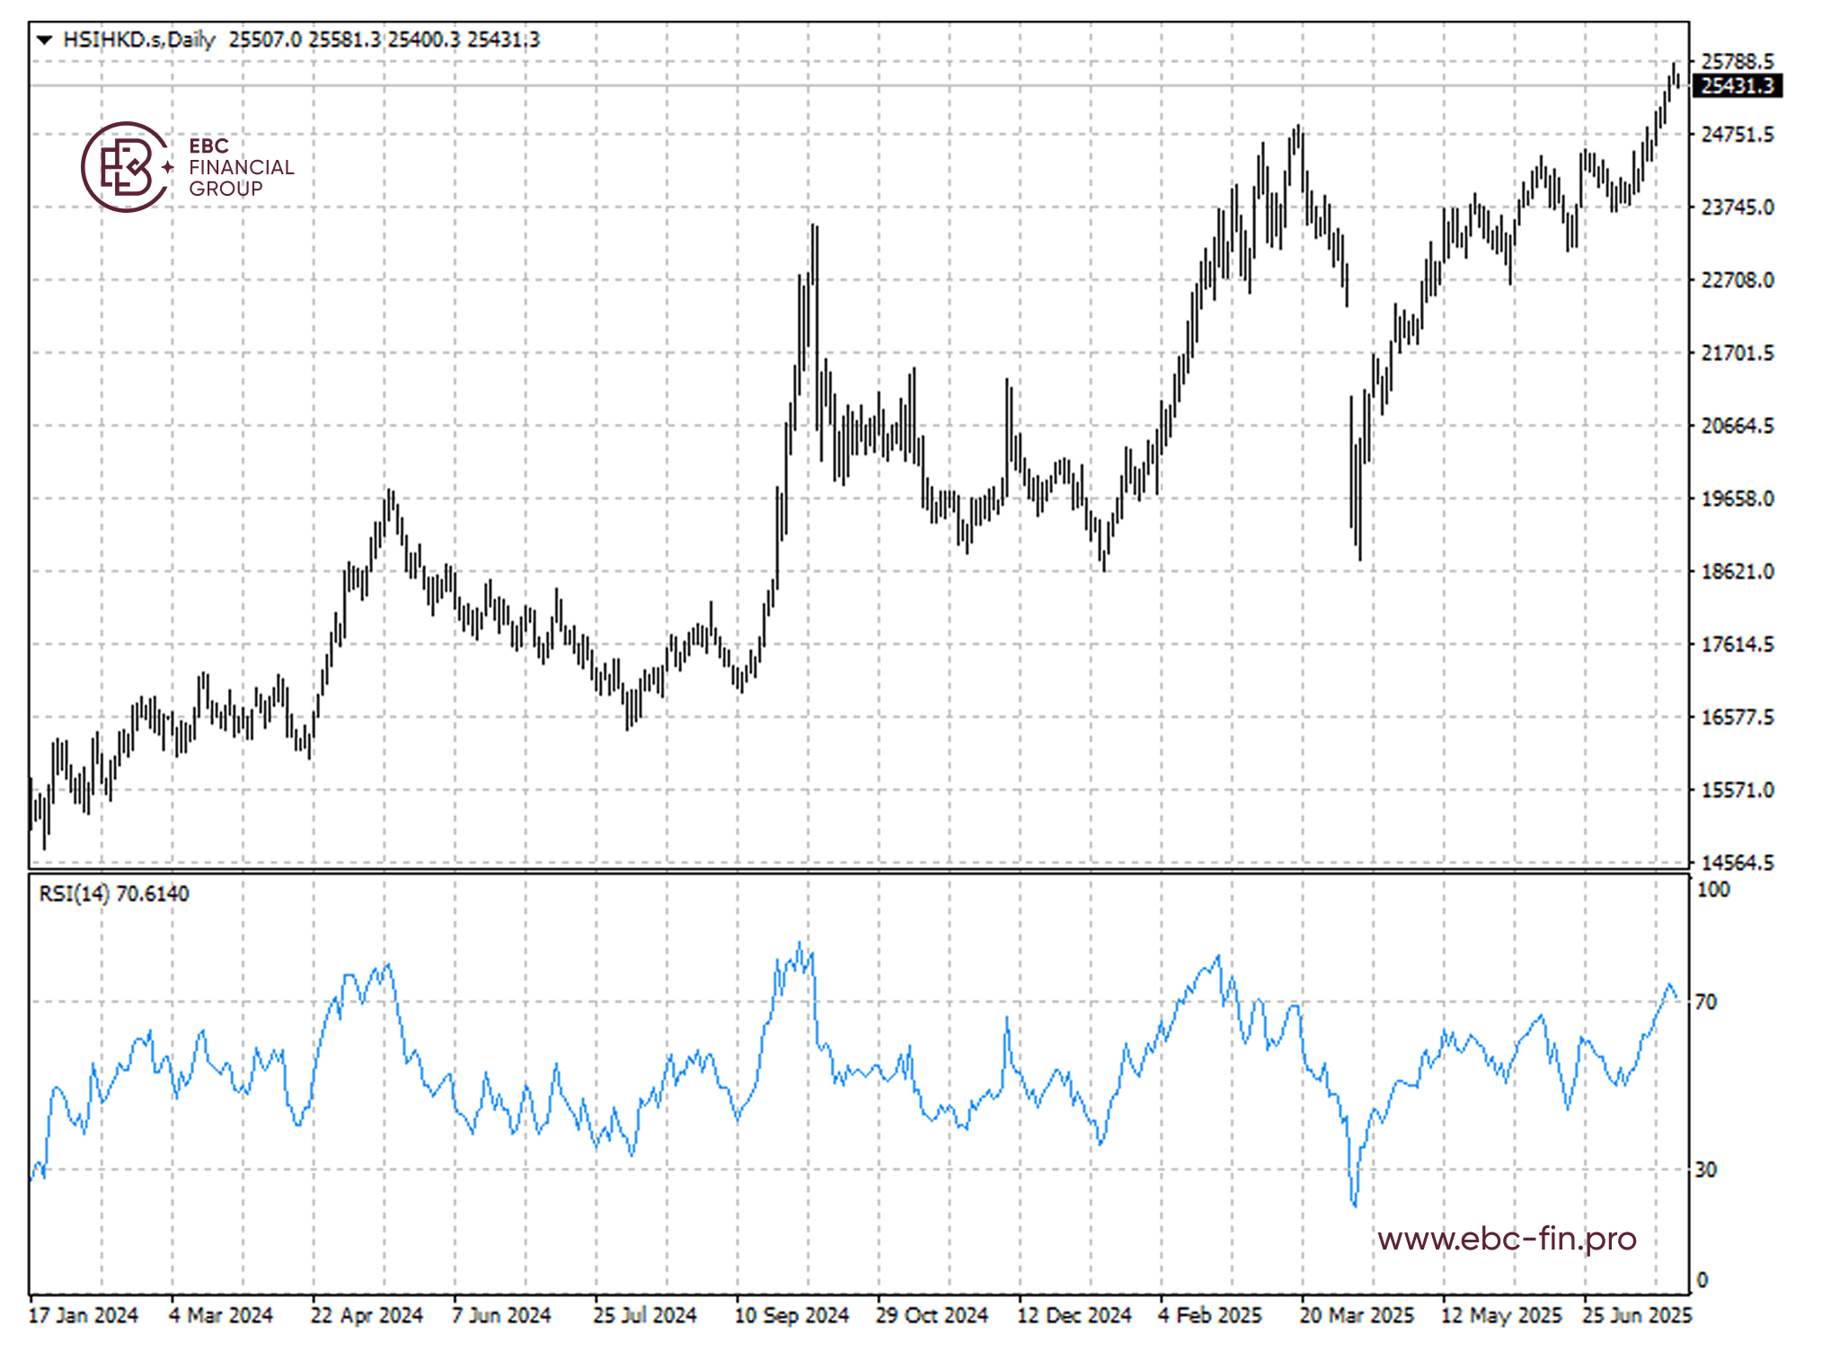Click the current price label 25431.3
Image resolution: width=1822 pixels, height=1360 pixels.
(x=1737, y=86)
